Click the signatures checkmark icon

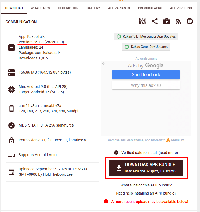tap(12, 125)
